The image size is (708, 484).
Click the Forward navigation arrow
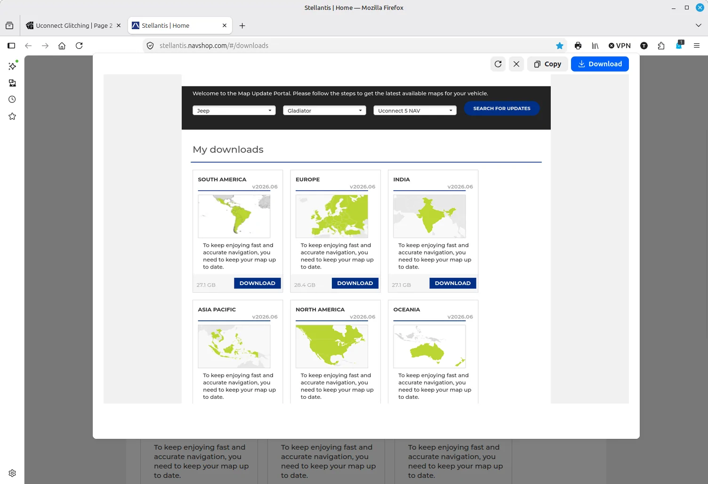coord(45,46)
